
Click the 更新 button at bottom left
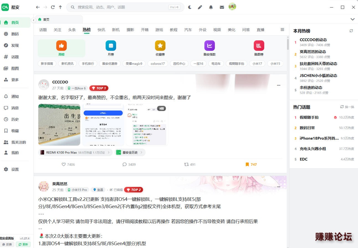point(23,244)
